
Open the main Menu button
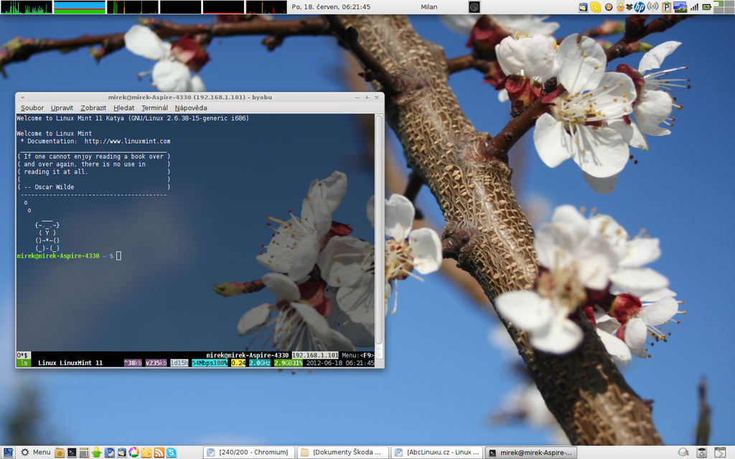36,452
